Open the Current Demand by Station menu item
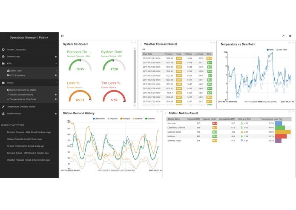 click(x=23, y=90)
